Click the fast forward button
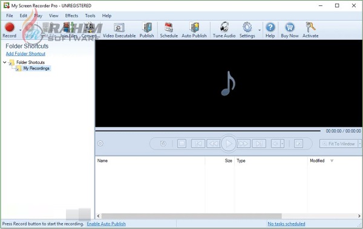The width and height of the screenshot is (363, 229). pos(244,144)
